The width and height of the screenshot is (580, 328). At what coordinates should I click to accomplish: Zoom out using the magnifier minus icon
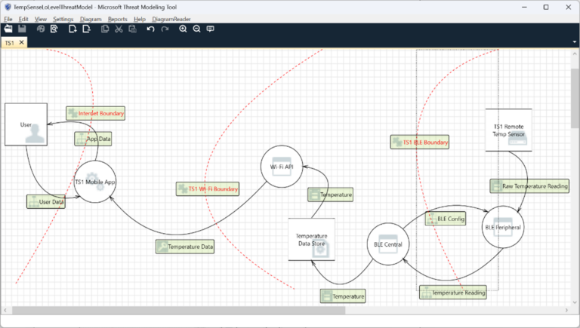point(196,29)
